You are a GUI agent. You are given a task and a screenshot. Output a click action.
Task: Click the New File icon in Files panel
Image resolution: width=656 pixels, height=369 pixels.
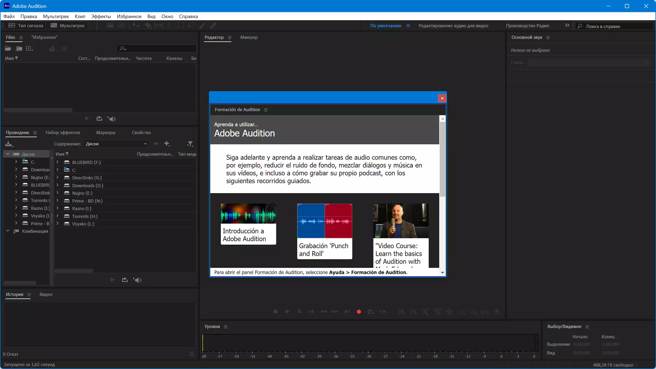click(29, 48)
